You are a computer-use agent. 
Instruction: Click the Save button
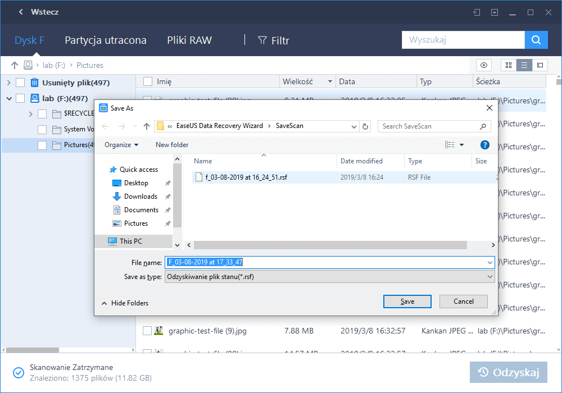[407, 301]
